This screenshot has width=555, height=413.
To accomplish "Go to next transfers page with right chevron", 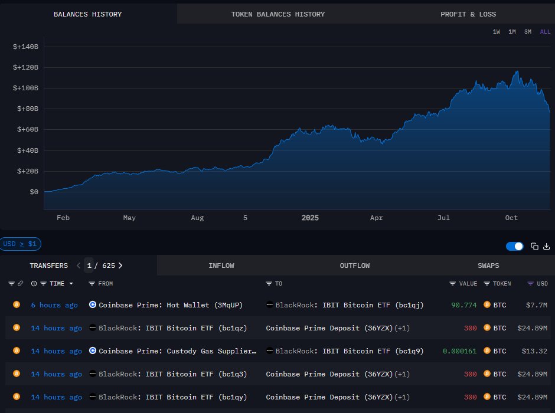I will (120, 265).
